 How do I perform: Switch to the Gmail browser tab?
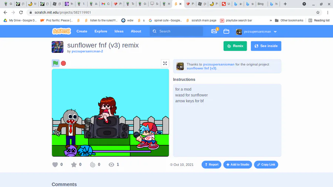point(105,4)
